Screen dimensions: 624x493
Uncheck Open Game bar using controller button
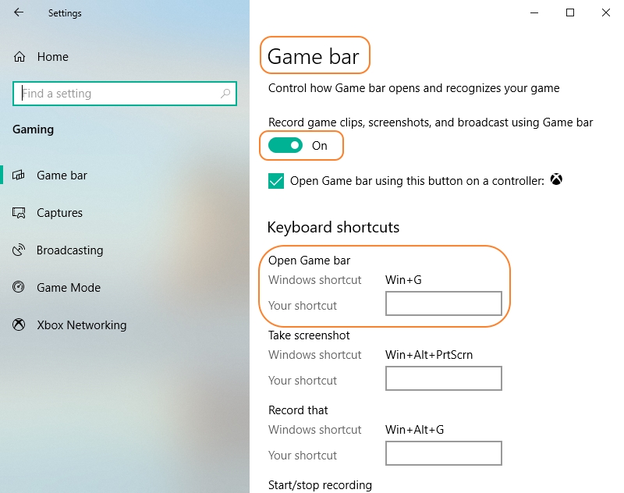coord(276,181)
